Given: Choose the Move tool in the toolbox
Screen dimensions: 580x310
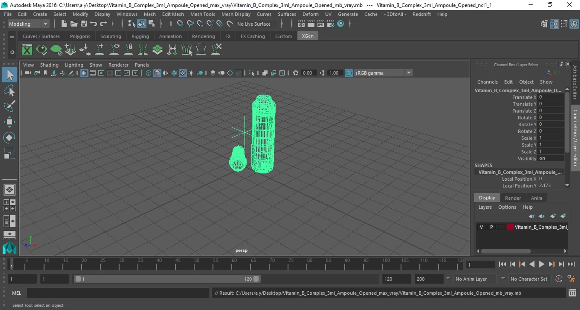Looking at the screenshot, I should (x=9, y=122).
